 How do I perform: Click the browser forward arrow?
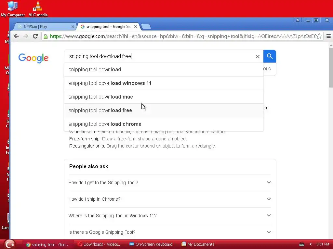[x=26, y=36]
